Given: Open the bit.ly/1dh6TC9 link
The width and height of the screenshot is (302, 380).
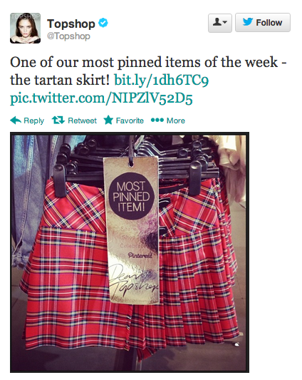Looking at the screenshot, I should (x=161, y=80).
